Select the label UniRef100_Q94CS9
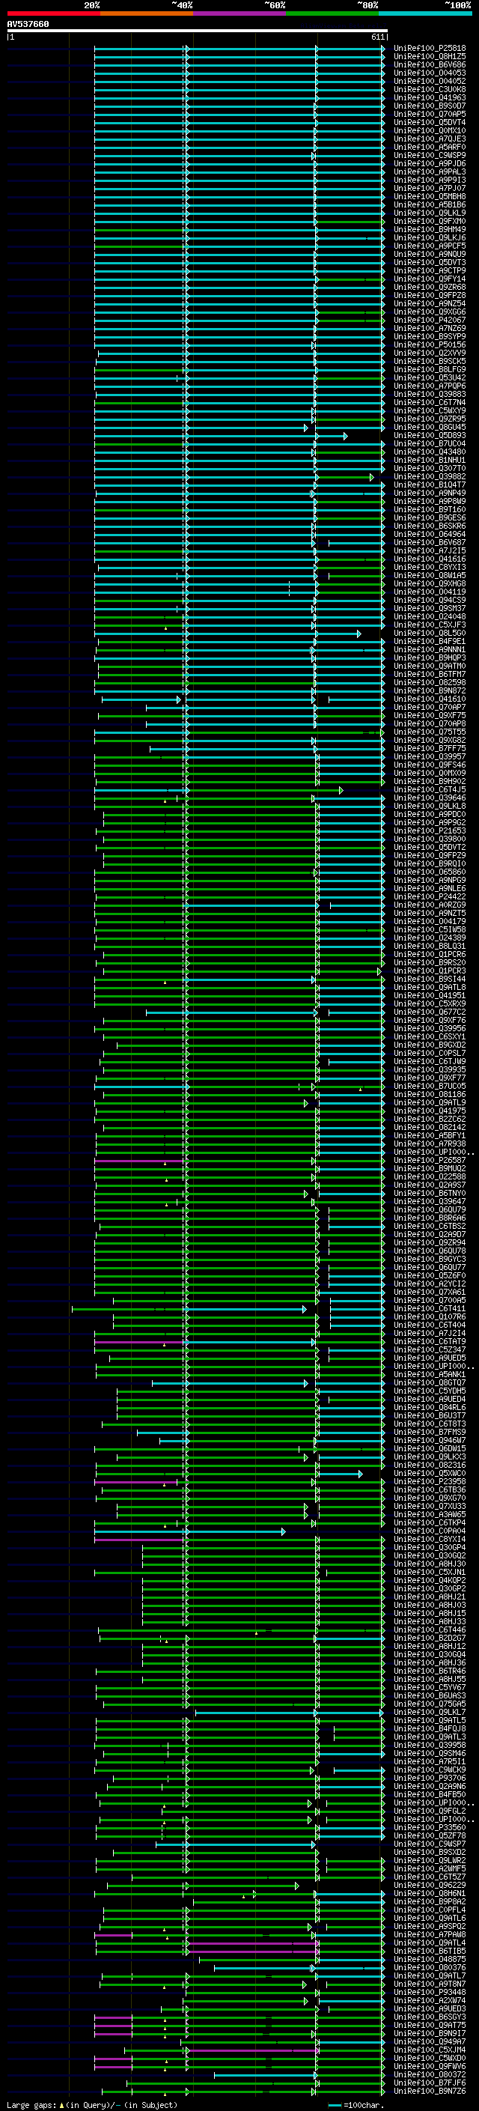 (x=430, y=601)
